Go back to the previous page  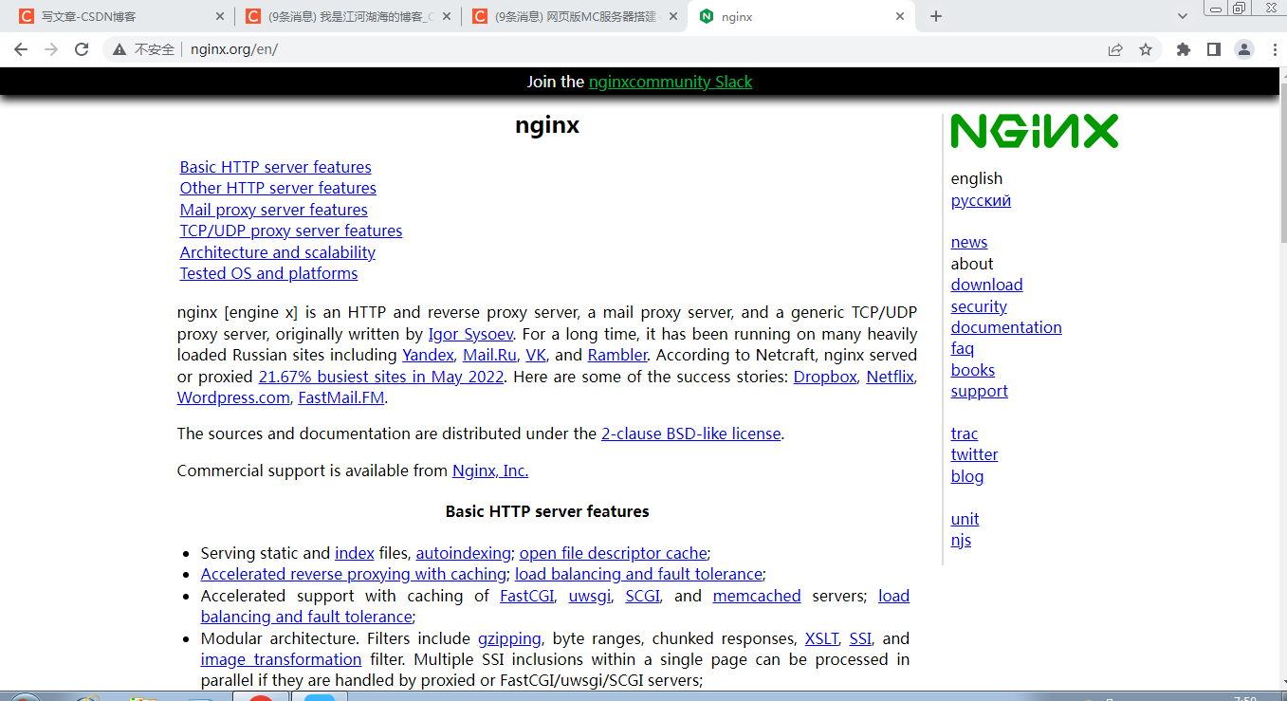tap(21, 49)
